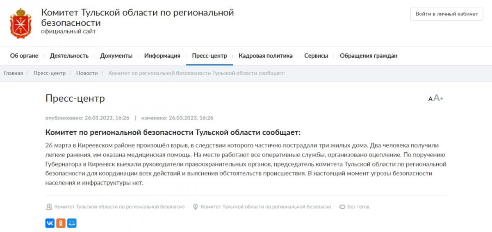Image resolution: width=492 pixels, height=232 pixels.
Task: Click the committee site title heading
Action: click(137, 18)
